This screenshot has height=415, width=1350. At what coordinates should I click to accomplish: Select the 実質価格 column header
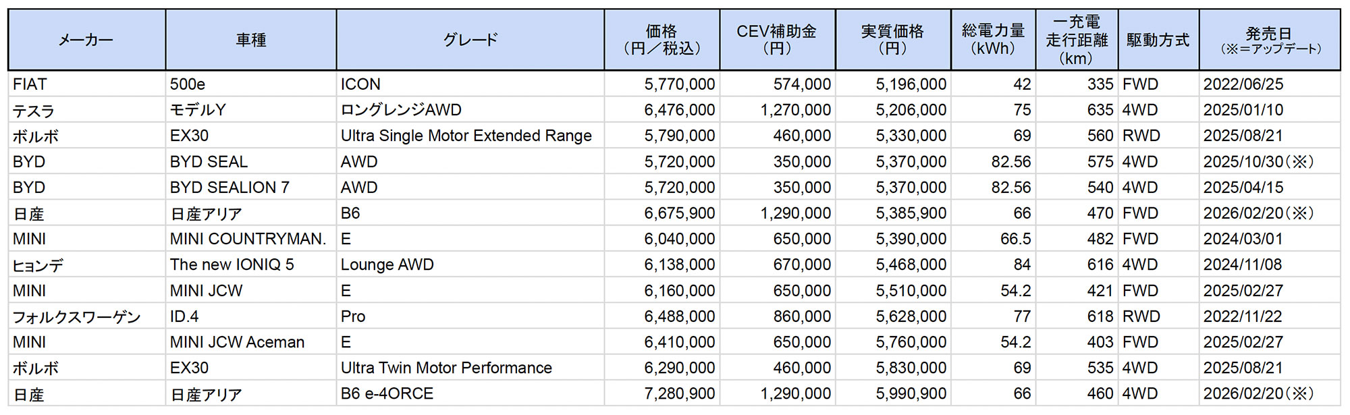click(x=892, y=40)
